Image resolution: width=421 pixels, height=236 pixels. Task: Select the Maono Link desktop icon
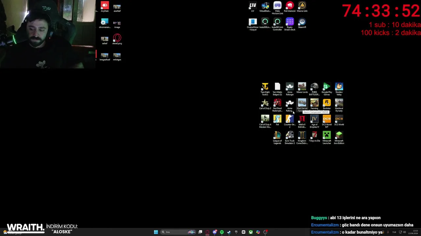point(302,7)
